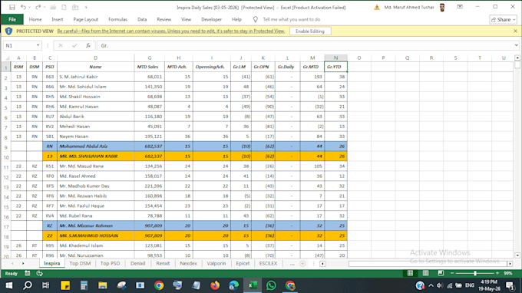Viewport: 522px width, 293px height.
Task: Close the Protected View message bar
Action: (515, 31)
